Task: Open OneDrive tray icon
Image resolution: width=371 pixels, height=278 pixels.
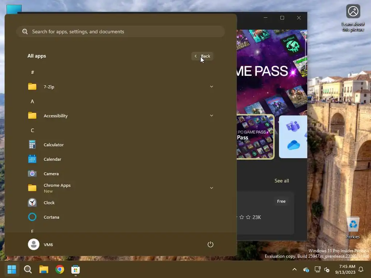Action: click(306, 269)
